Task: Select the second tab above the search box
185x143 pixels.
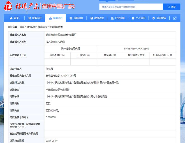Action: (x=126, y=1)
